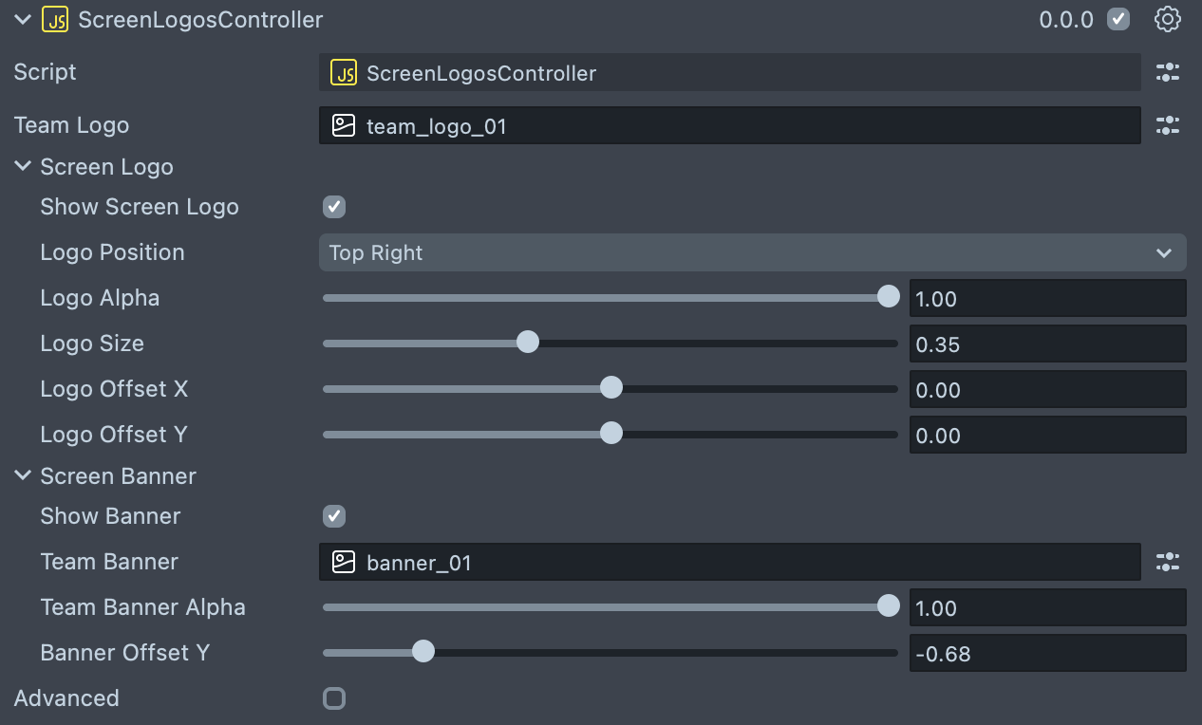Click the texture icon in team_logo_01 field
1202x725 pixels.
(344, 125)
